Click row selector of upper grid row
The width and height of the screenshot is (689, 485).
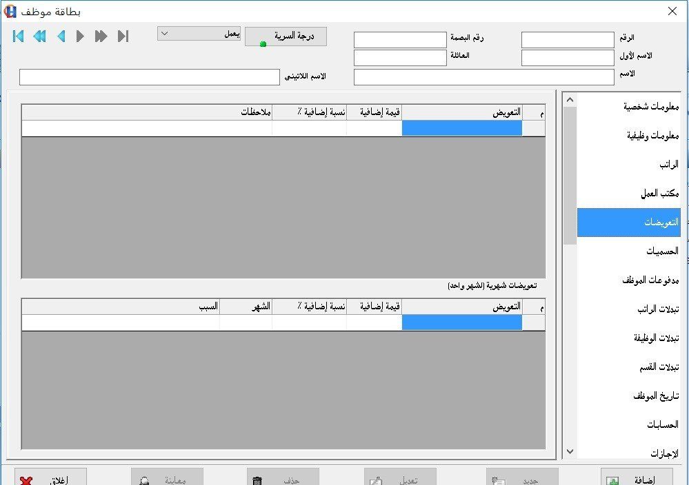tap(533, 128)
